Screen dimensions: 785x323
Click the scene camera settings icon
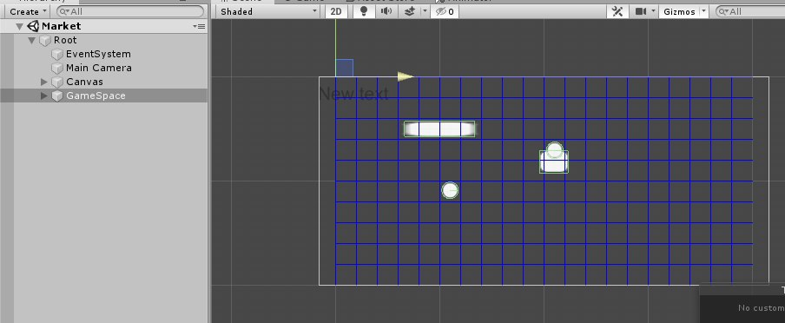point(641,11)
